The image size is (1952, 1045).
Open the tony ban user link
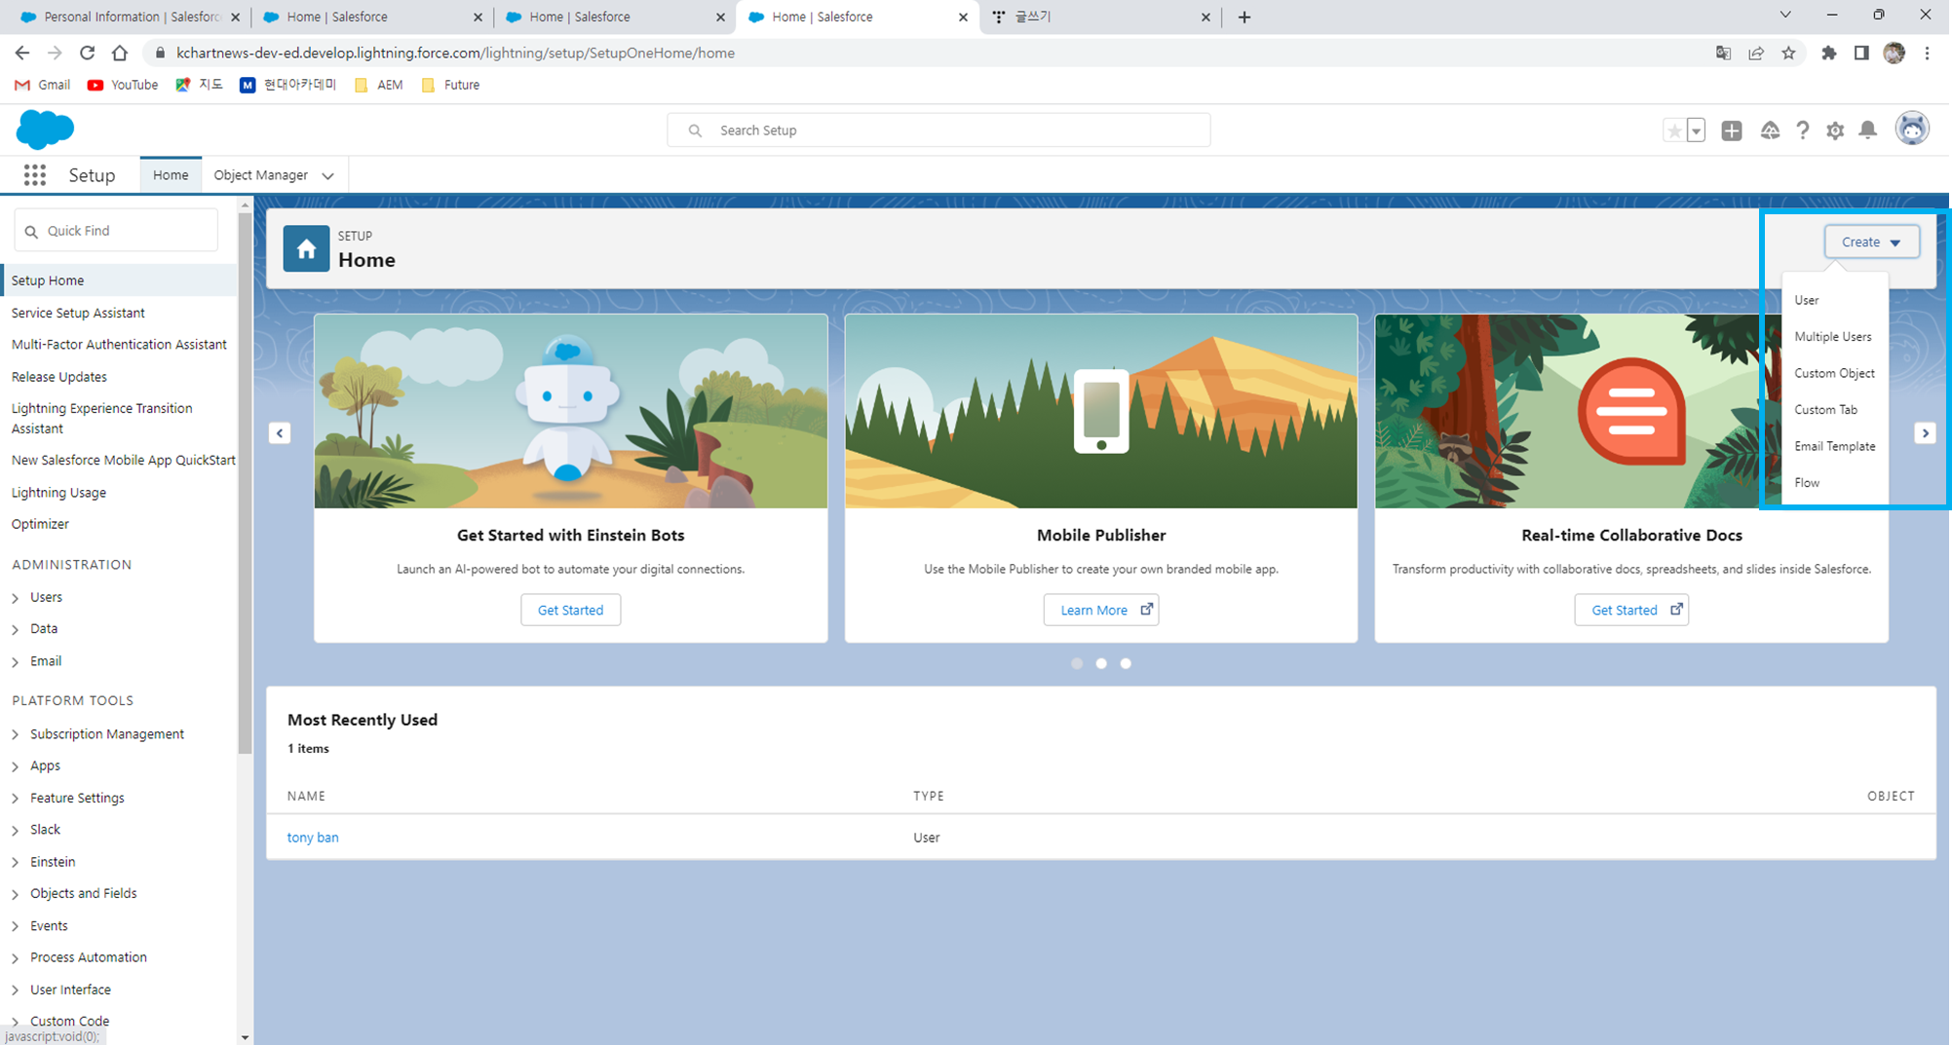click(x=313, y=838)
